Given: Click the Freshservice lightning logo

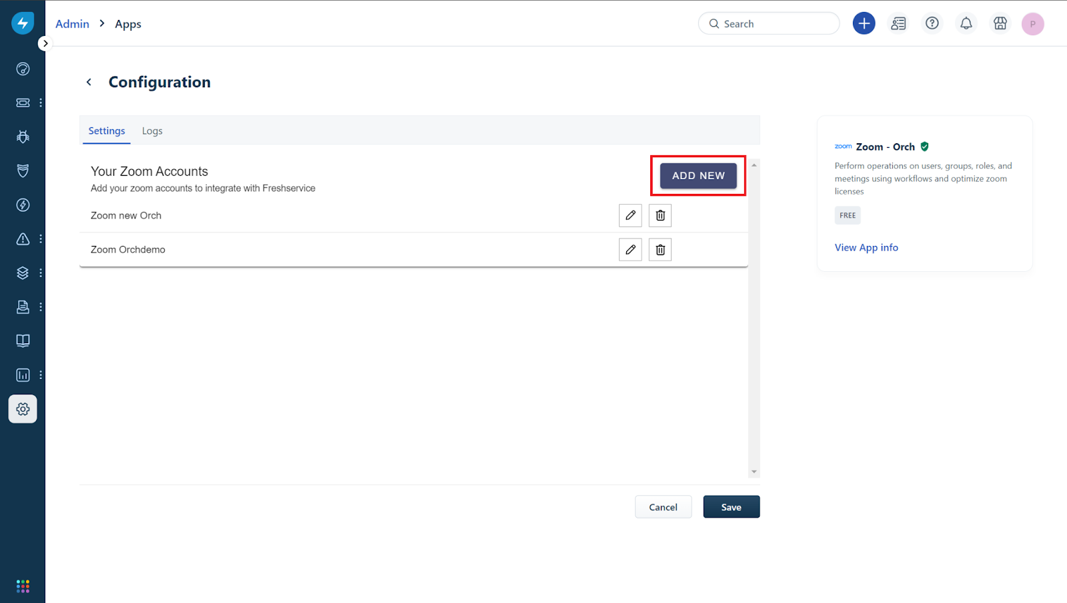Looking at the screenshot, I should point(23,23).
